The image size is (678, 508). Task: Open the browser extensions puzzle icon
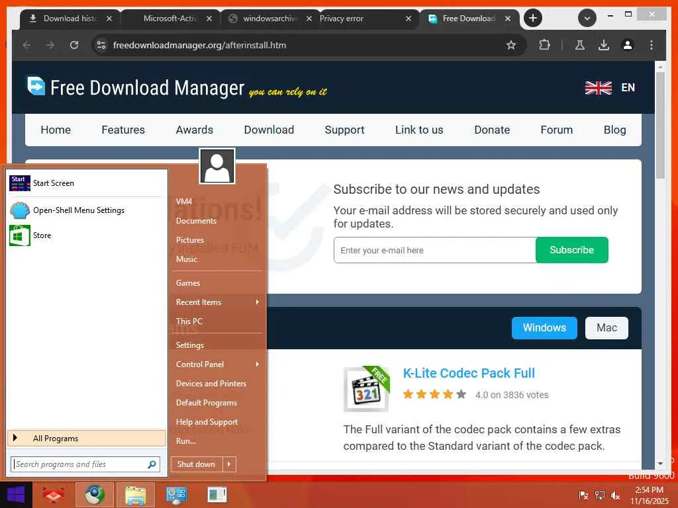pyautogui.click(x=544, y=45)
